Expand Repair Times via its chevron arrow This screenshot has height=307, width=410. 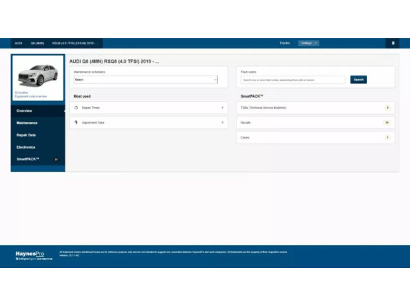click(223, 108)
